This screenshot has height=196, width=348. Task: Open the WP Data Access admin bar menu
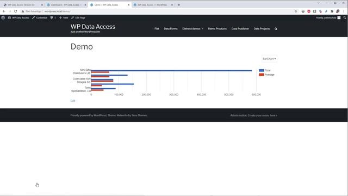click(x=18, y=17)
